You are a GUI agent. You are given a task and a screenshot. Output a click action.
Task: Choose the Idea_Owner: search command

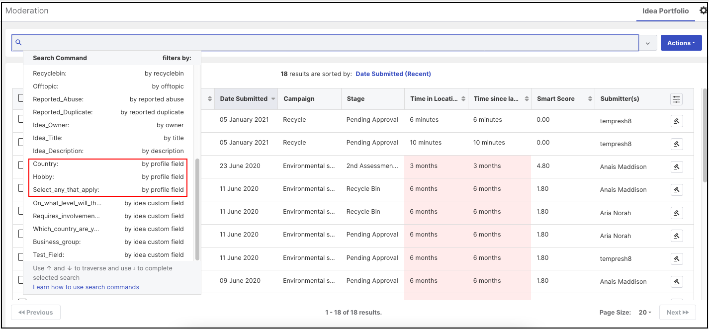click(108, 125)
